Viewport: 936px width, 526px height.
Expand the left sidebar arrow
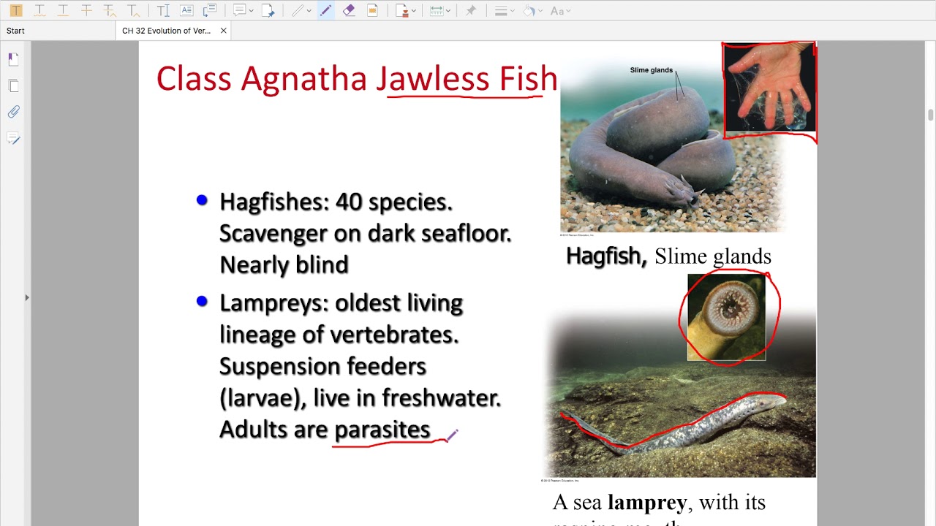[27, 297]
